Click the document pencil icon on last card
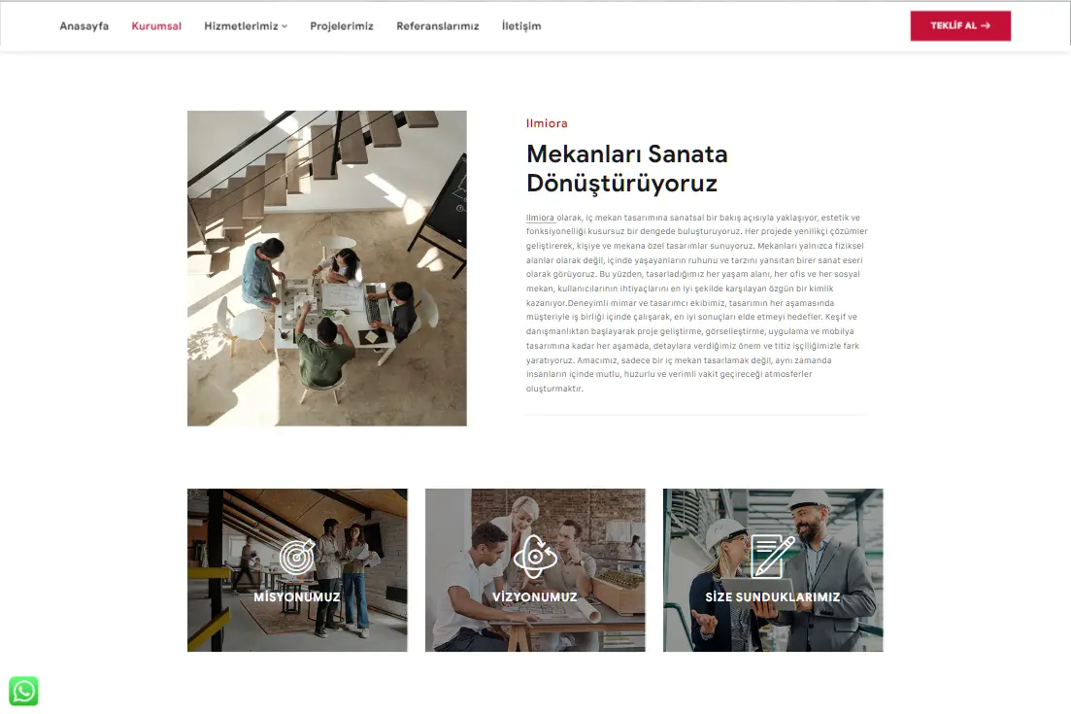The height and width of the screenshot is (714, 1071). click(773, 557)
